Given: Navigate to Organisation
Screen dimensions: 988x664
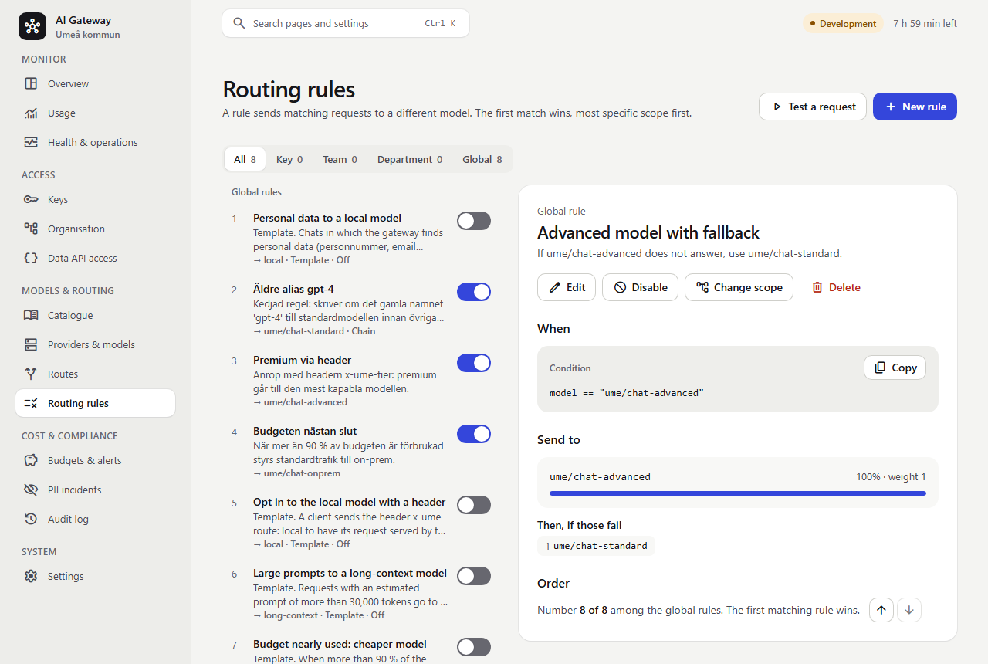Looking at the screenshot, I should pos(95,229).
